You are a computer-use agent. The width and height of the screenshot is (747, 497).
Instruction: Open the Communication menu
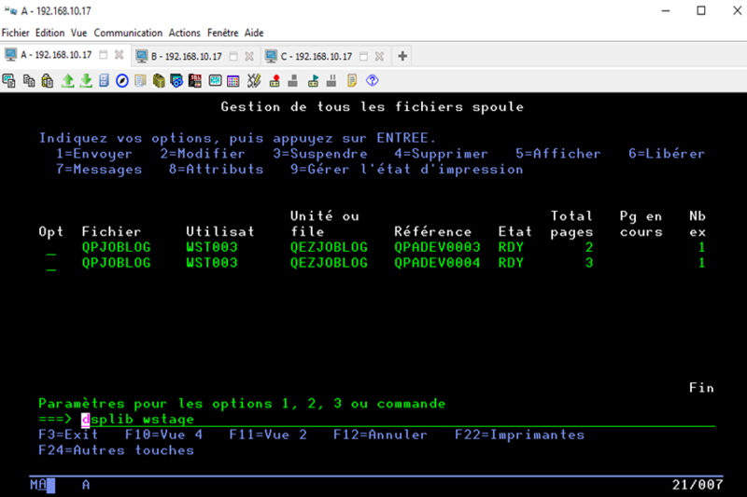[128, 33]
